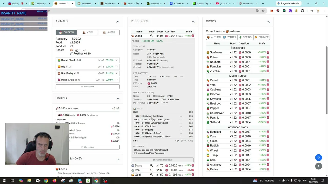
Task: Open the Windows Start menu
Action: 4,181
